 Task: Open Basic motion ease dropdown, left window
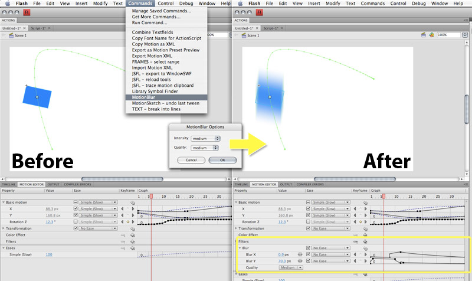98,202
